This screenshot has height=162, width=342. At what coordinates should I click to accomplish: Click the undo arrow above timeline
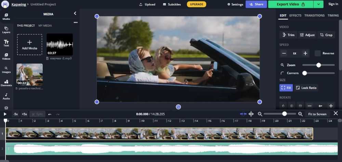pos(50,114)
